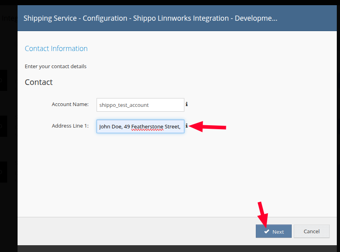Click the Next button

click(x=274, y=231)
